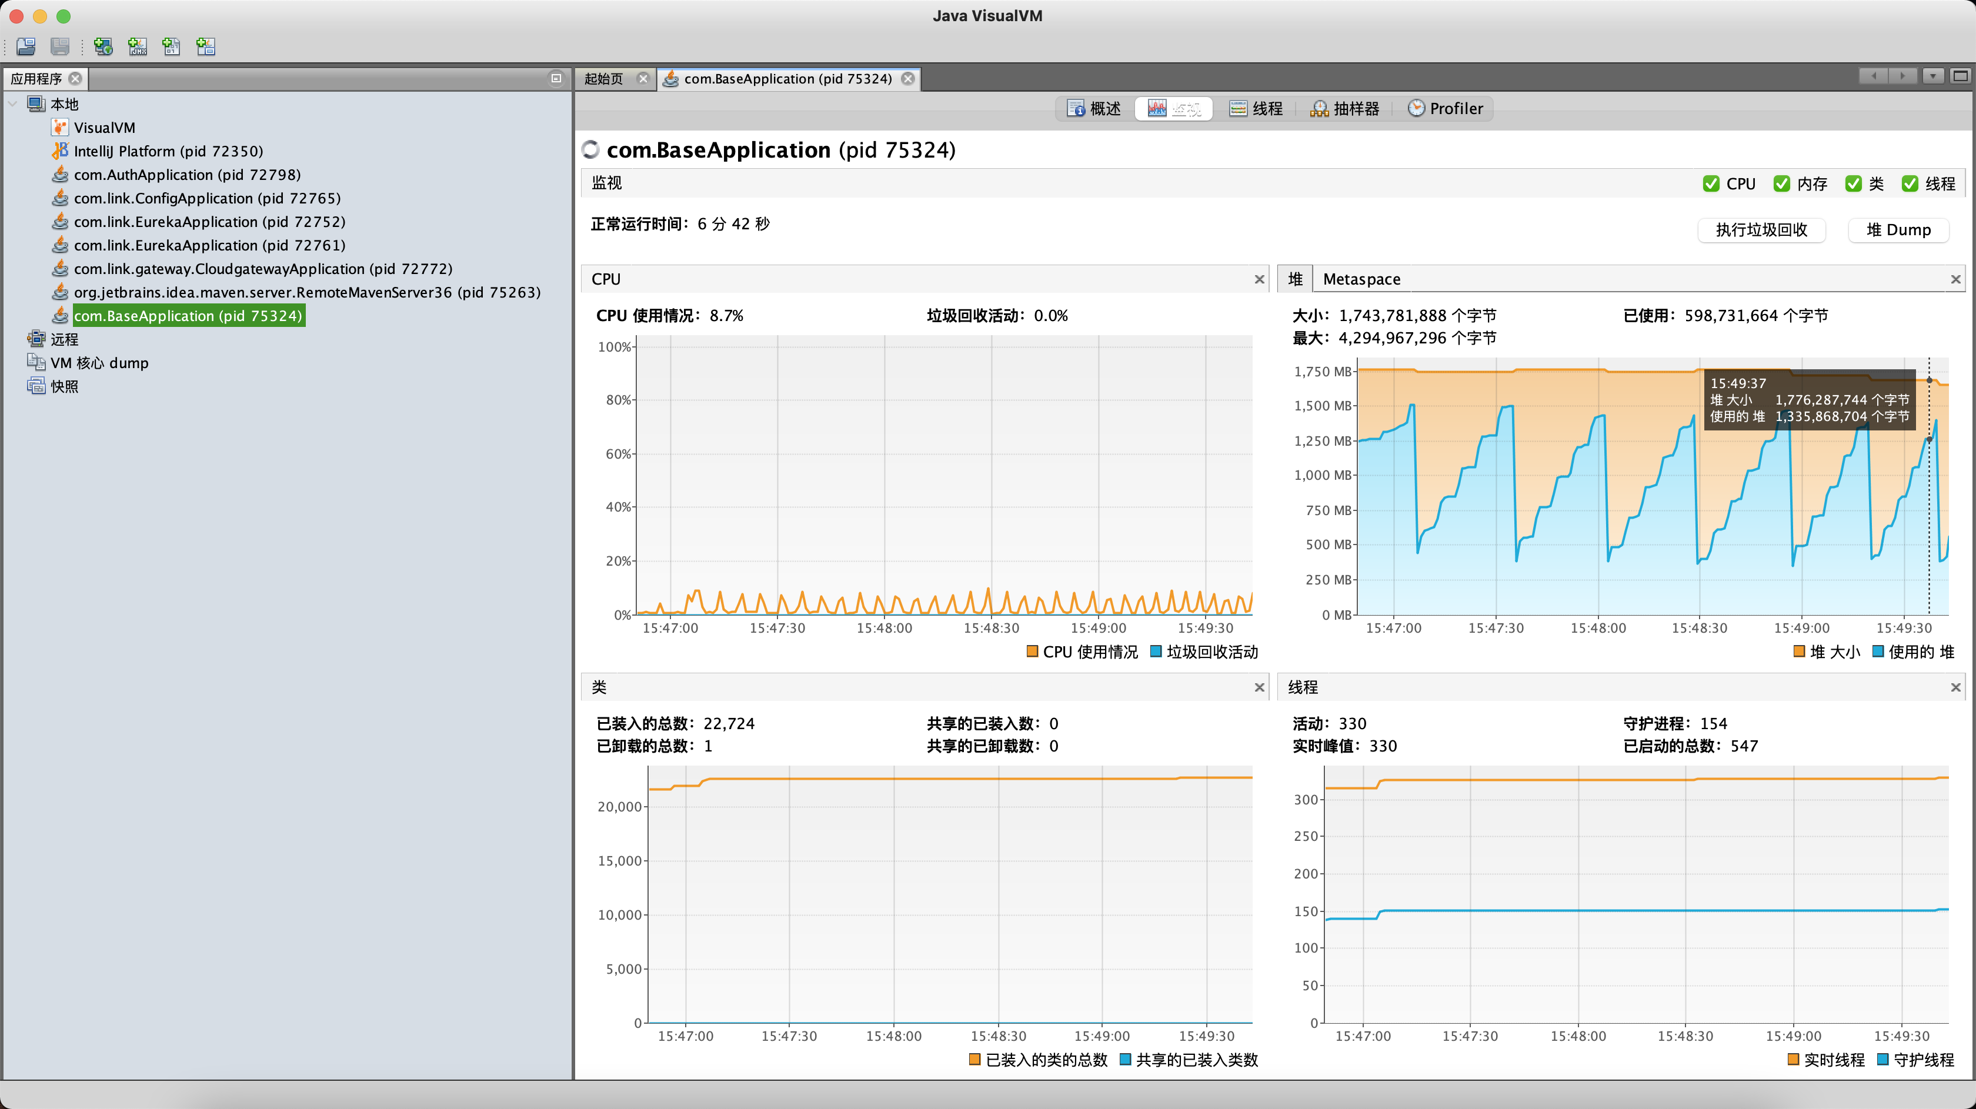Image resolution: width=1976 pixels, height=1109 pixels.
Task: Click the Add Application Snapshot toolbar icon
Action: [206, 47]
